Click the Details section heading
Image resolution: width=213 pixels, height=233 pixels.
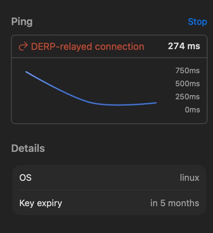click(28, 148)
